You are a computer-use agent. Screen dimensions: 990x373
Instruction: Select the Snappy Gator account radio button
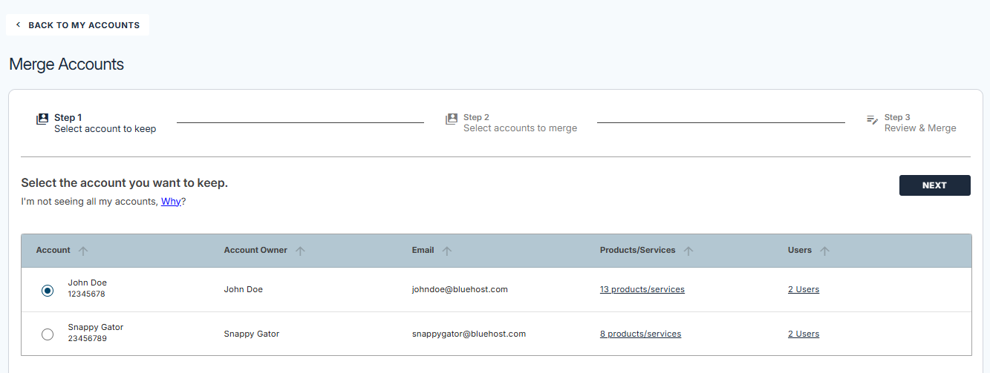pyautogui.click(x=48, y=334)
